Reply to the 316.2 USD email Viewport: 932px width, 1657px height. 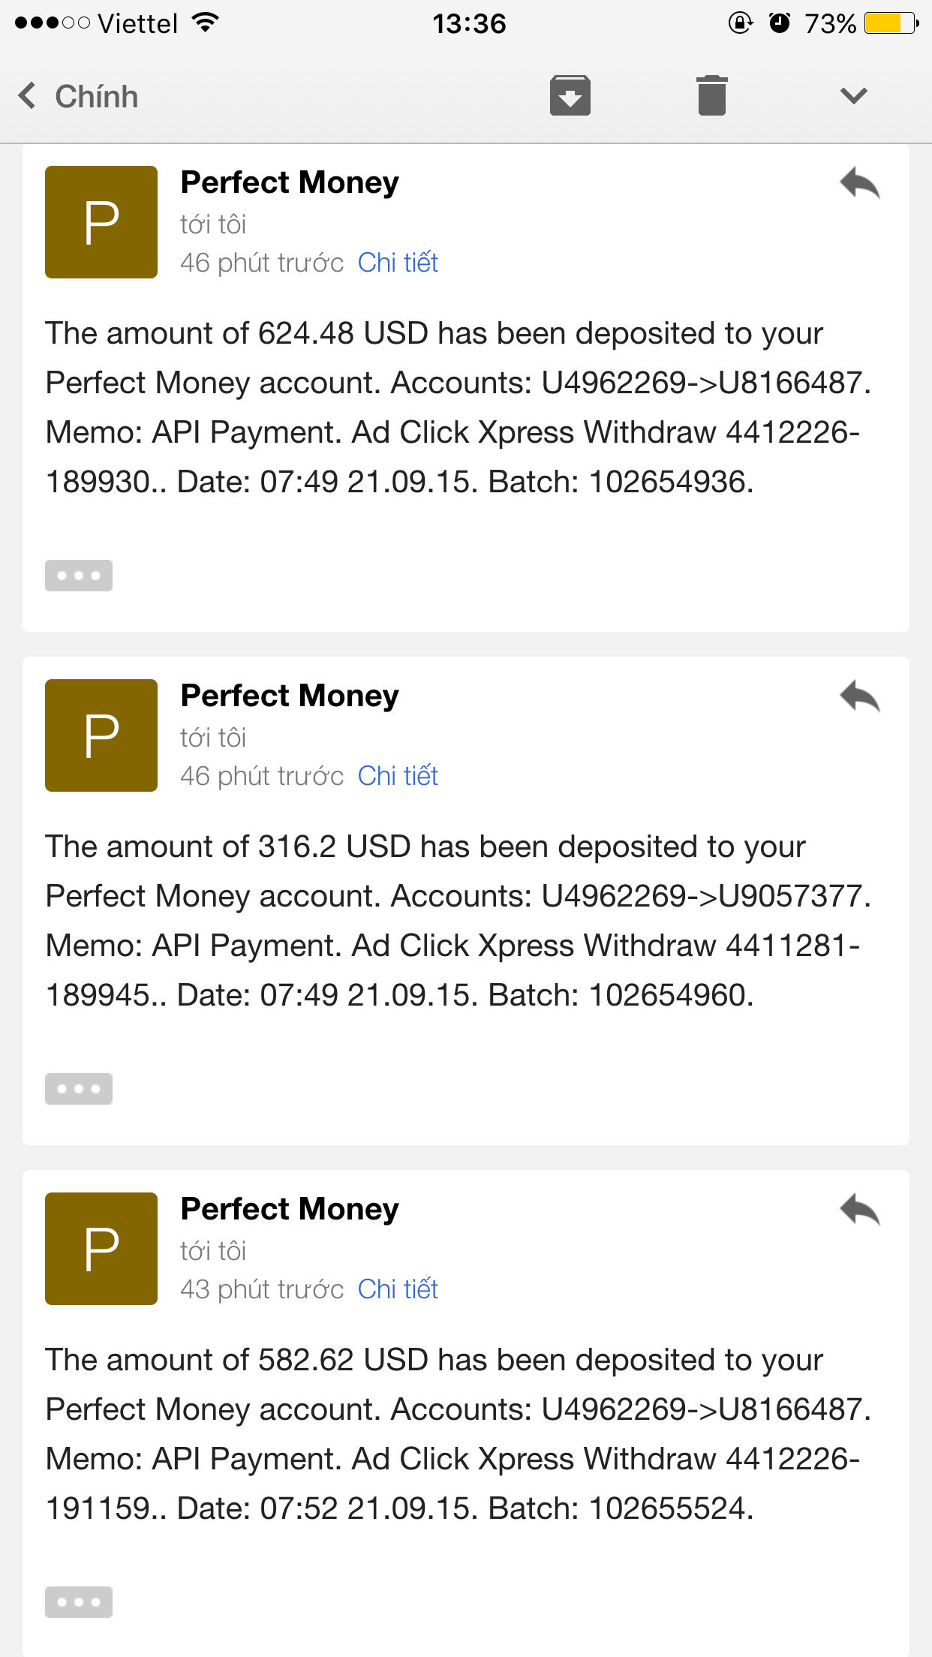[x=859, y=696]
